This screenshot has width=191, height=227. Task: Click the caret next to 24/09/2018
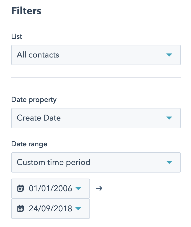[78, 209]
